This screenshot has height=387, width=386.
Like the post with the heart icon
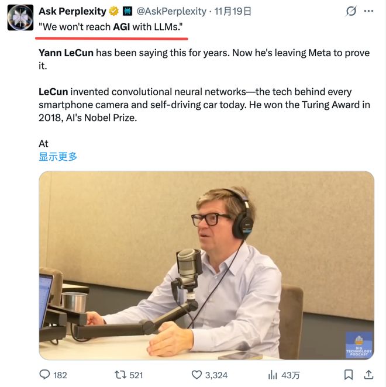point(197,375)
